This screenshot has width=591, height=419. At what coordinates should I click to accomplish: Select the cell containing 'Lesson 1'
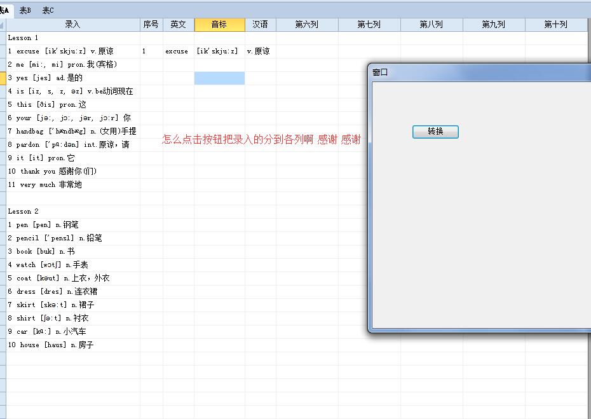click(73, 38)
